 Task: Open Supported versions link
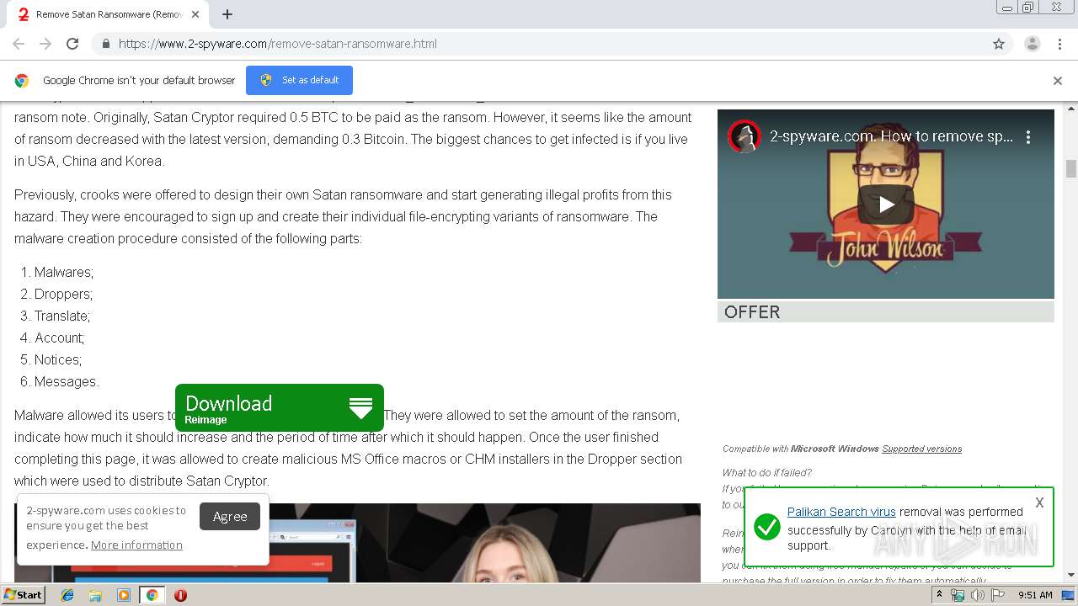921,449
